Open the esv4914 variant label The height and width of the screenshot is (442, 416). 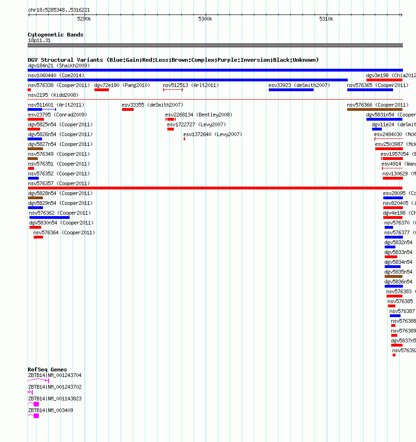399,164
